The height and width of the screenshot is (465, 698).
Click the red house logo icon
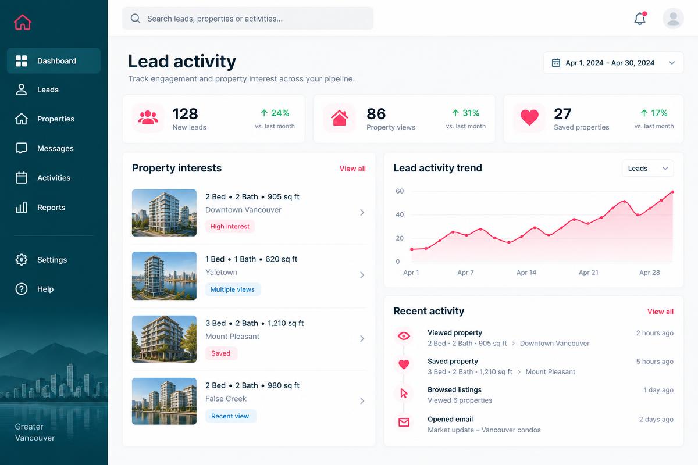pyautogui.click(x=22, y=22)
